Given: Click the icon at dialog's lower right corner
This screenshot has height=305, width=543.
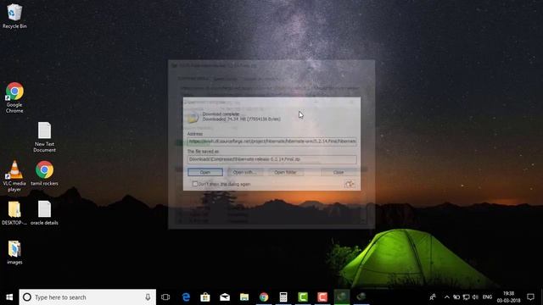Looking at the screenshot, I should click(350, 184).
